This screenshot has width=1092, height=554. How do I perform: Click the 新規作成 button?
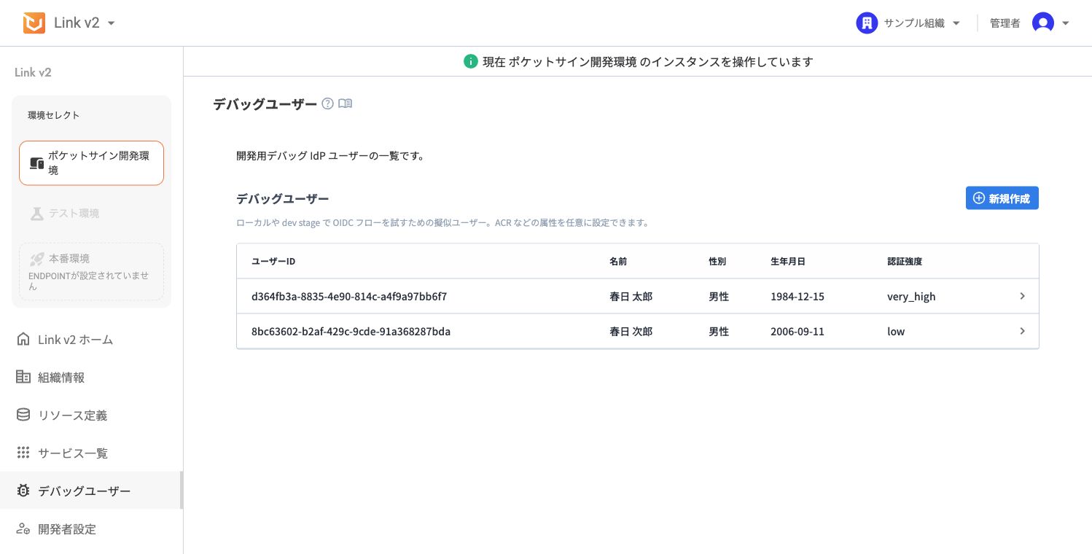[x=1002, y=198]
